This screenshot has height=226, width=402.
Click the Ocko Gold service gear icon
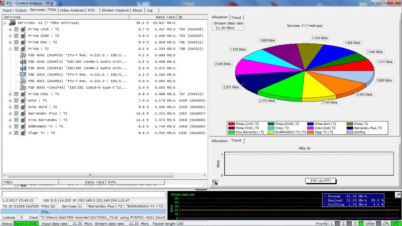click(23, 107)
